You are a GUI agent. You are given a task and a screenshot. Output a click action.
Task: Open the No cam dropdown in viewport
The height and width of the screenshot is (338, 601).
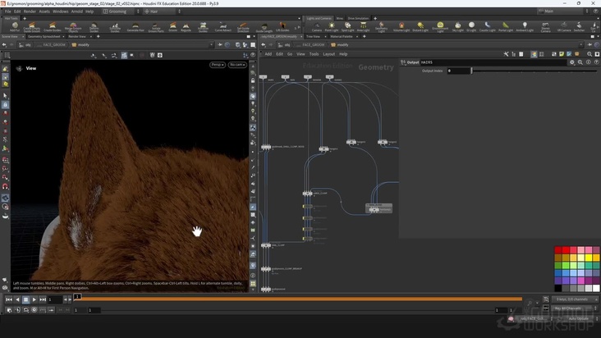pos(236,64)
